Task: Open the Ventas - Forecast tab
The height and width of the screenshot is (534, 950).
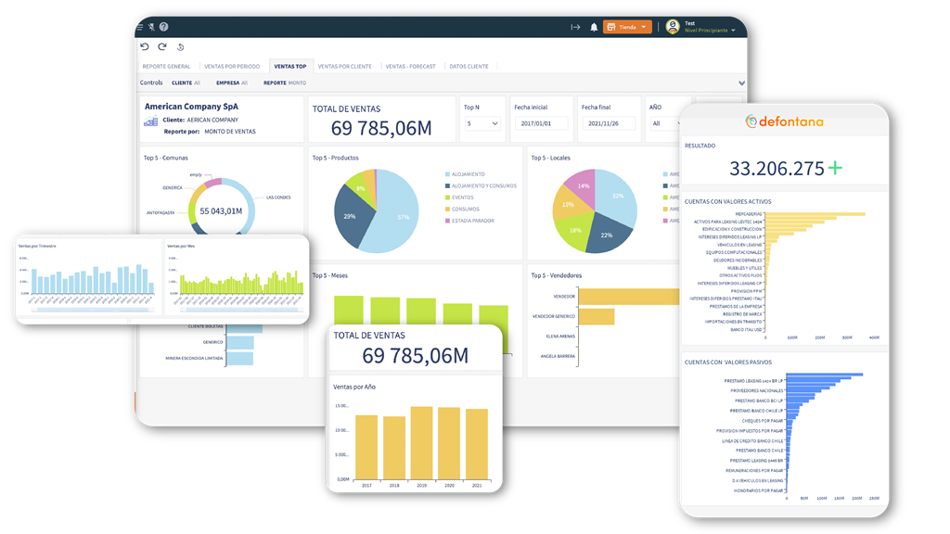Action: point(410,67)
